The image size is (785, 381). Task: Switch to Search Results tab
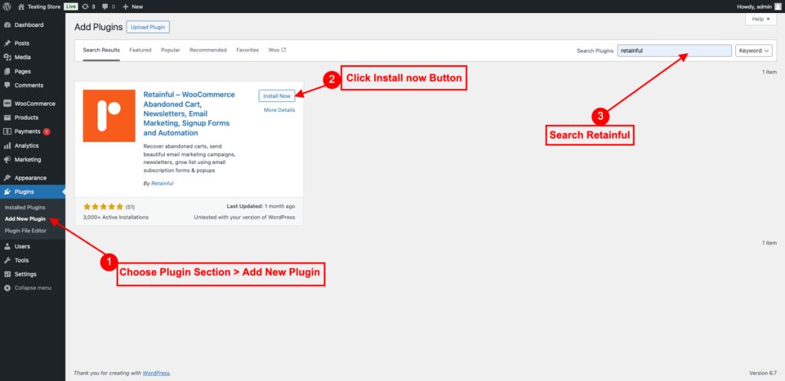click(x=101, y=50)
